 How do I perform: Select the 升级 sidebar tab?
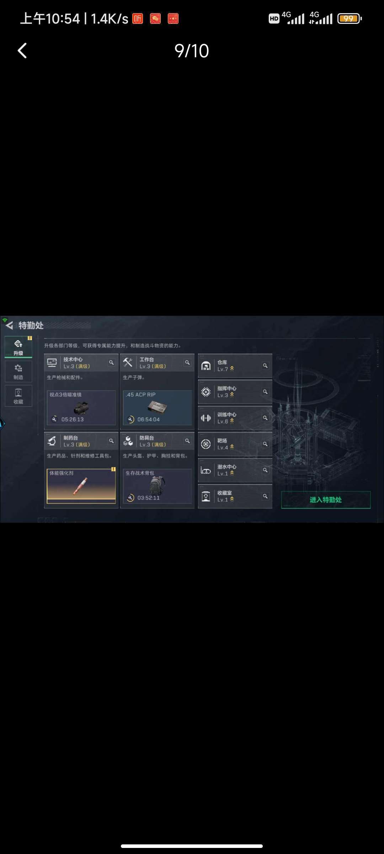click(18, 347)
